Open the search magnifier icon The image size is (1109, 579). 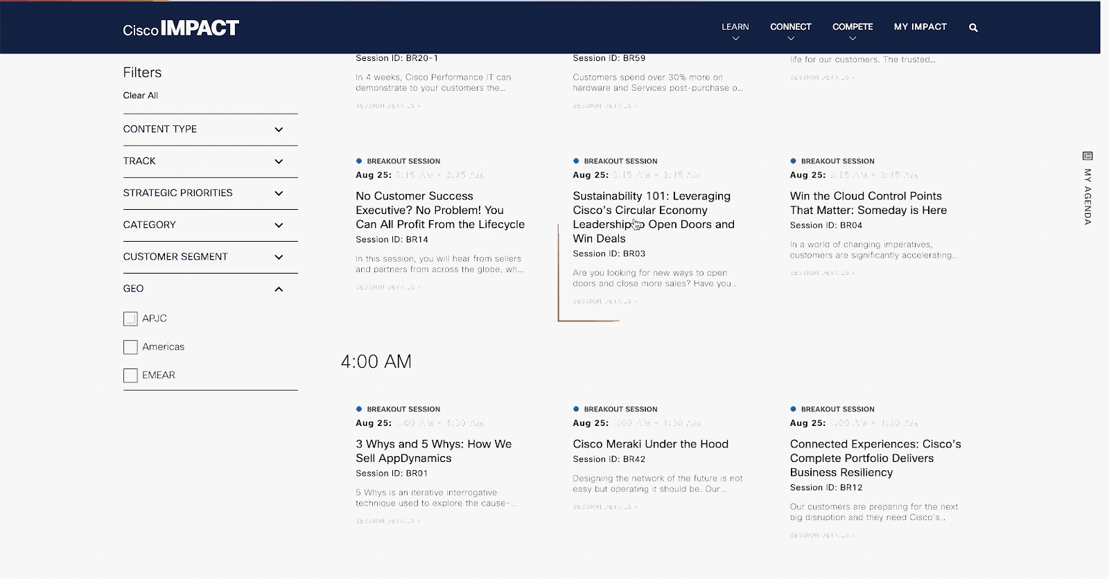(973, 28)
